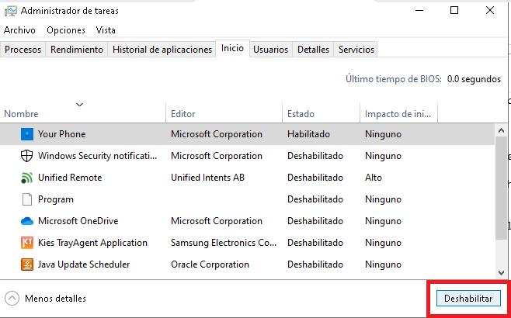This screenshot has height=318, width=511.
Task: Maximize the Administrador de tareas window
Action: [x=454, y=10]
